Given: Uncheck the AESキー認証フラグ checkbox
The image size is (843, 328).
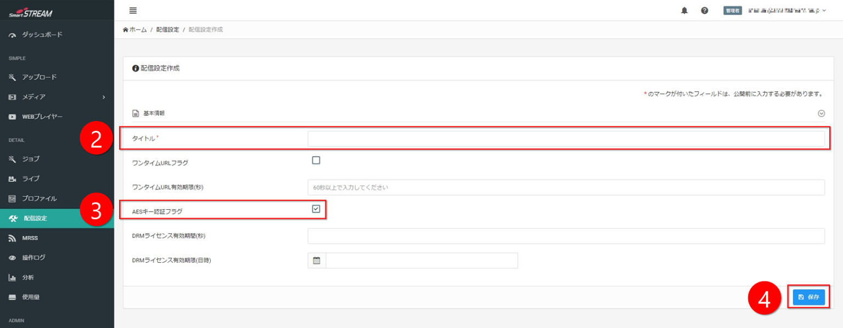Looking at the screenshot, I should (x=316, y=209).
